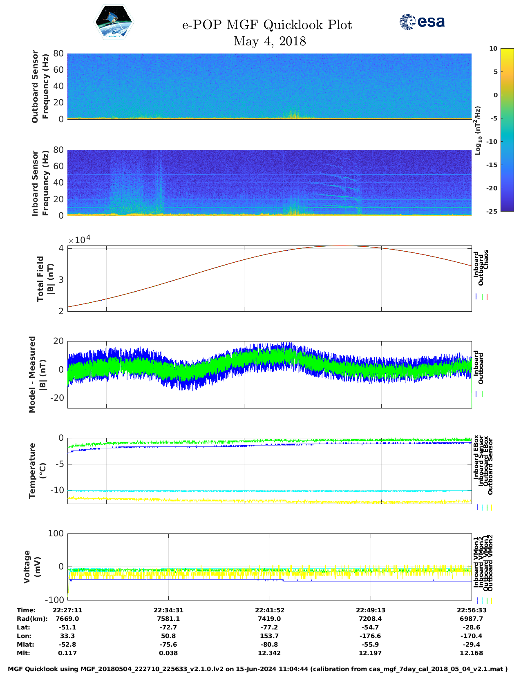This screenshot has height=674, width=521.
Task: Click the ESA logo
Action: tap(422, 22)
